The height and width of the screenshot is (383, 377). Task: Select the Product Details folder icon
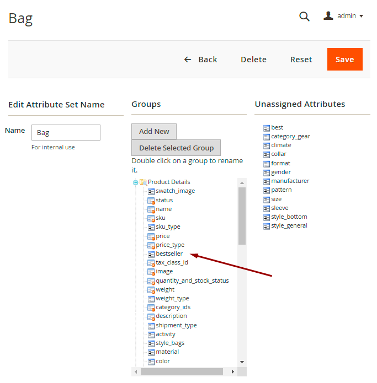point(143,182)
